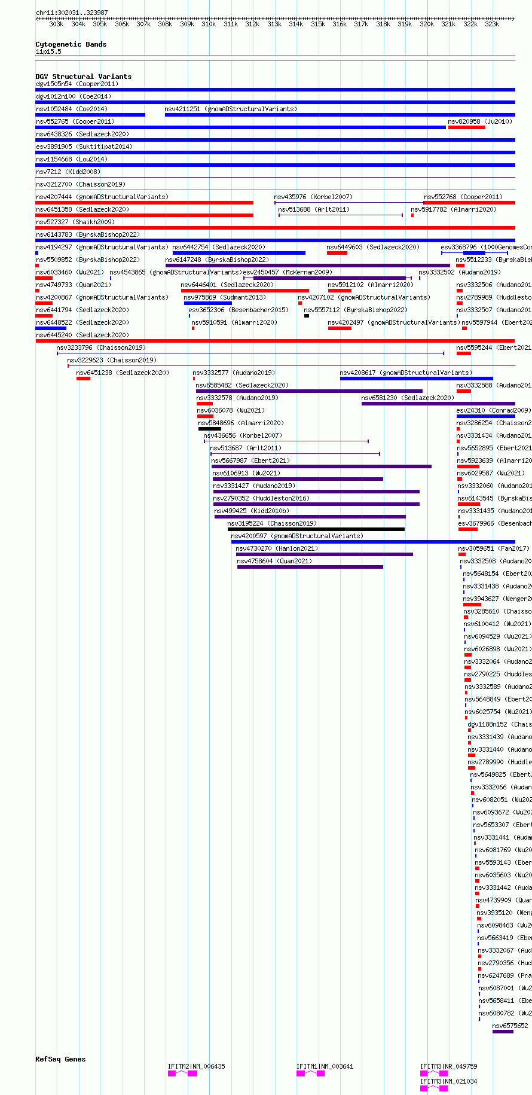532x1095 pixels.
Task: Select the RefSeq Genes track title
Action: pyautogui.click(x=60, y=1059)
